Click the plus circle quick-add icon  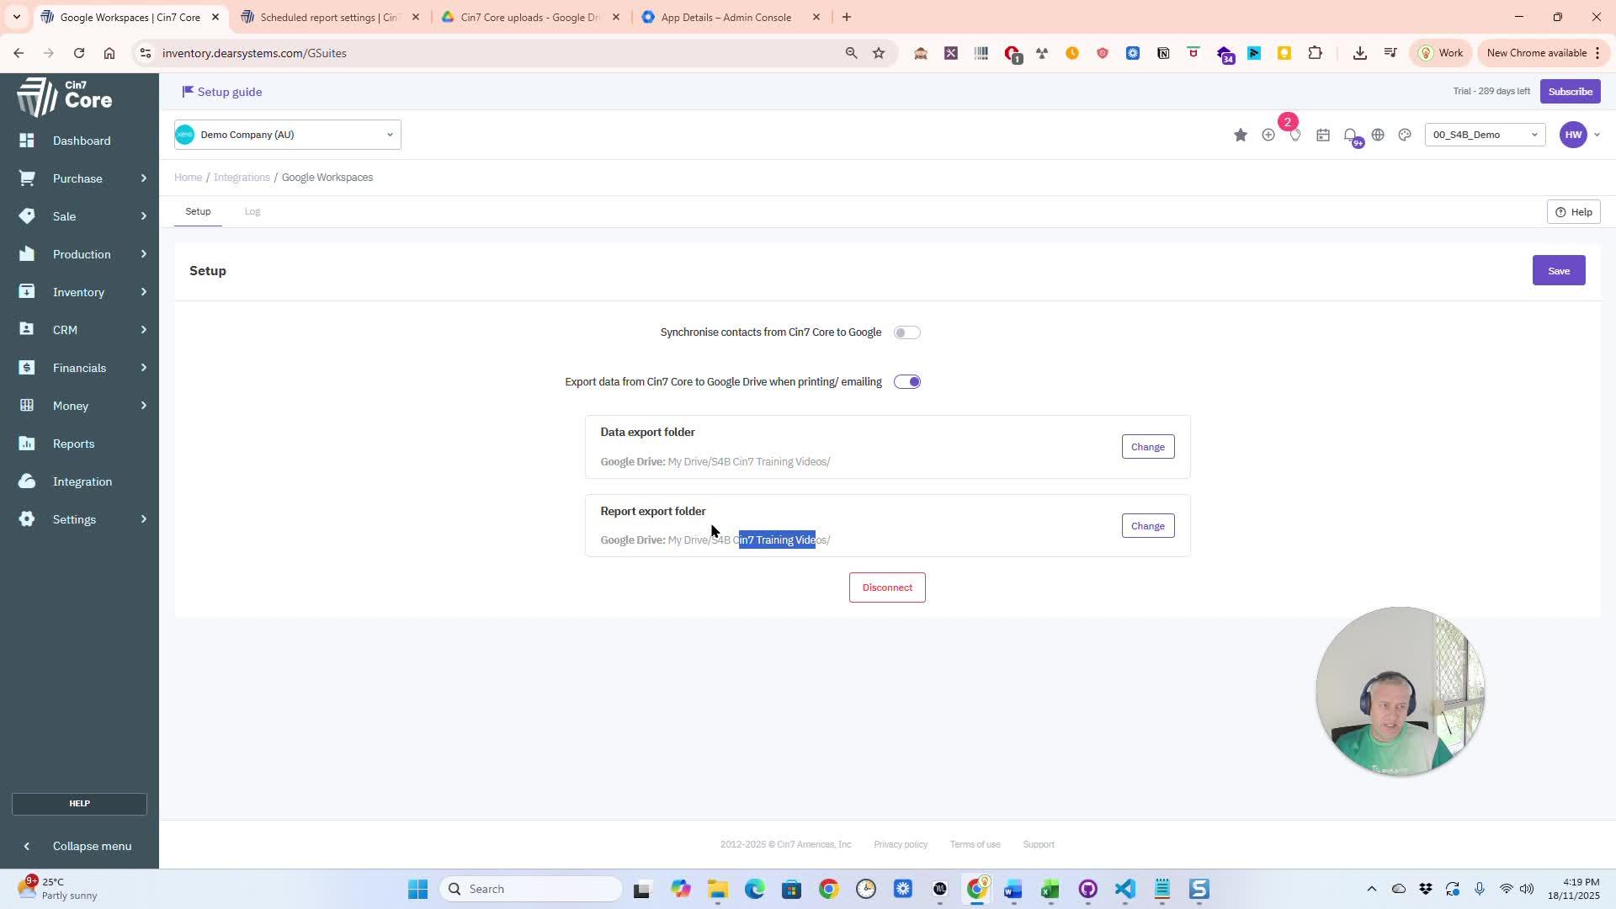coord(1268,135)
